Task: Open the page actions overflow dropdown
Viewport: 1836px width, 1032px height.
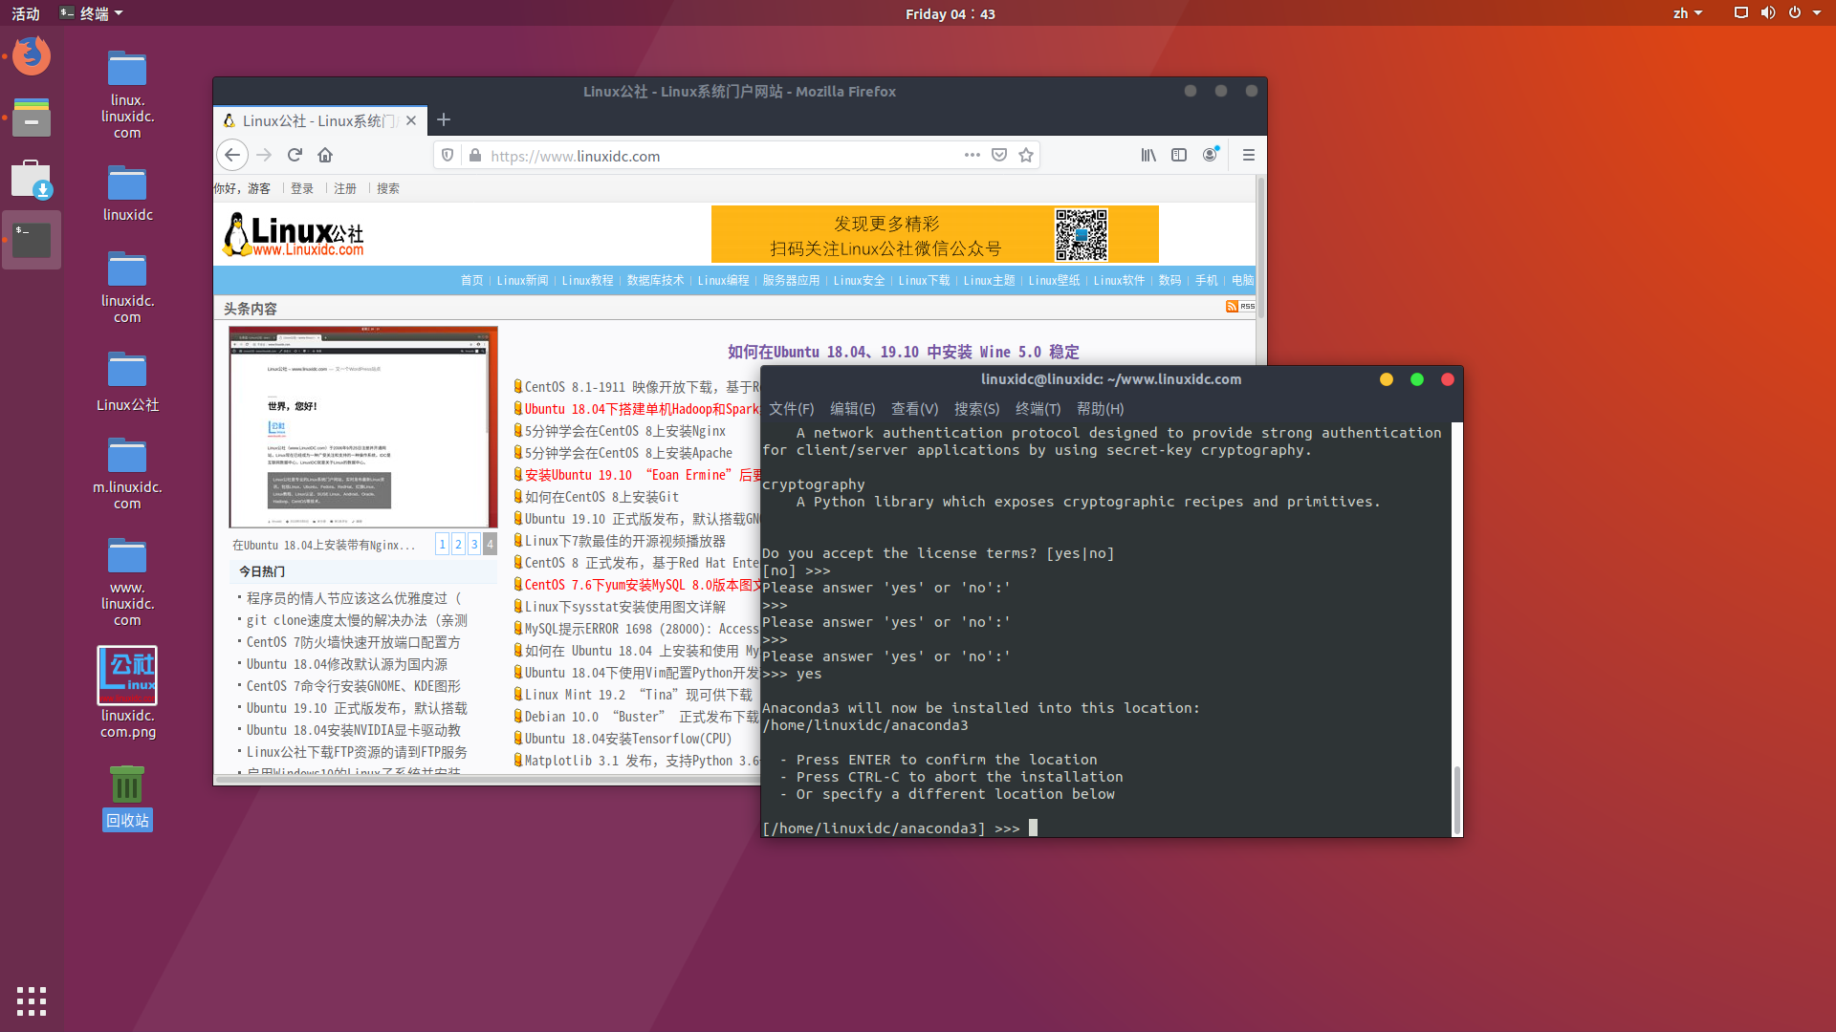Action: 973,155
